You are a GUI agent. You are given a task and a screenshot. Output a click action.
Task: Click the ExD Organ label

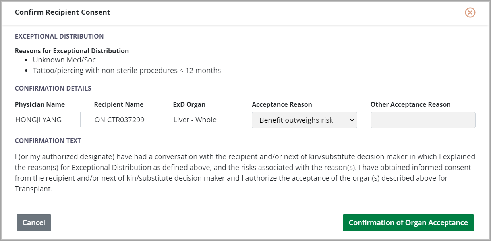tap(189, 105)
